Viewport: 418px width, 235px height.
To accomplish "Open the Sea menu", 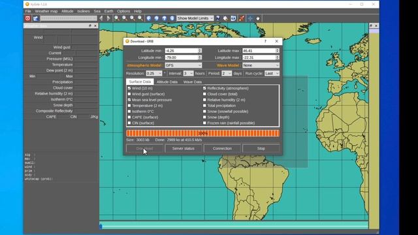I will [97, 11].
